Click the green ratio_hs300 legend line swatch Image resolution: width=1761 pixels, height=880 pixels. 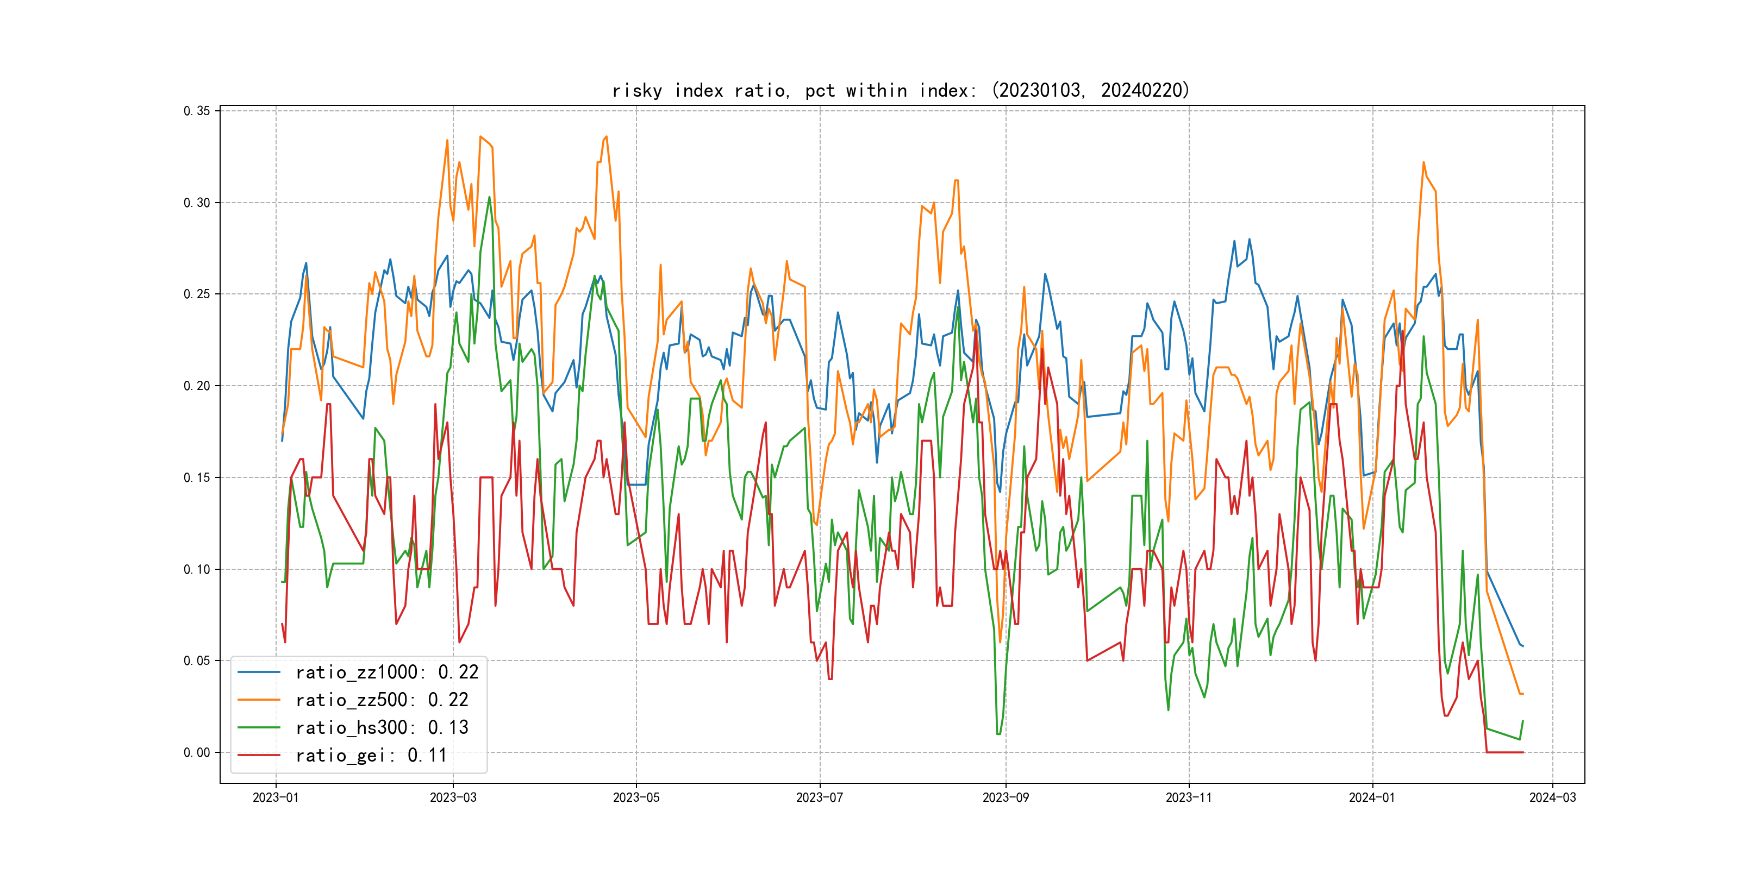(258, 728)
